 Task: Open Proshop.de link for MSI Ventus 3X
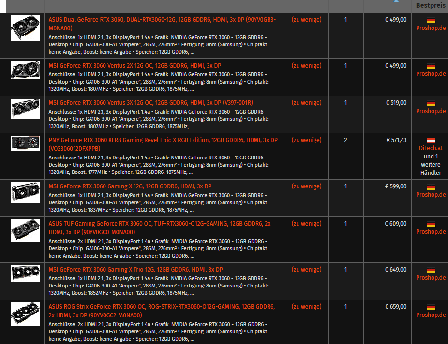431,111
